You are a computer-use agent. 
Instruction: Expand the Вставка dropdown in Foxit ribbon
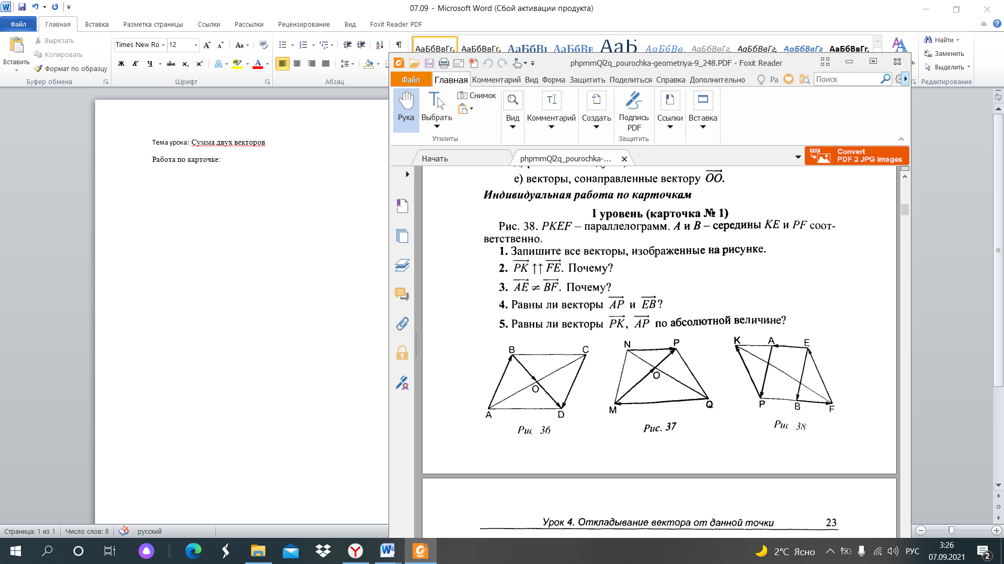pos(703,127)
